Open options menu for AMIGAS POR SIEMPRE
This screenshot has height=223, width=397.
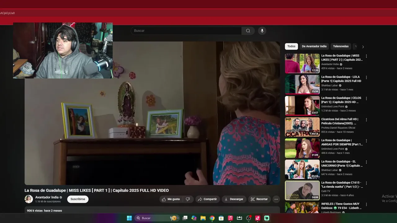(x=366, y=141)
